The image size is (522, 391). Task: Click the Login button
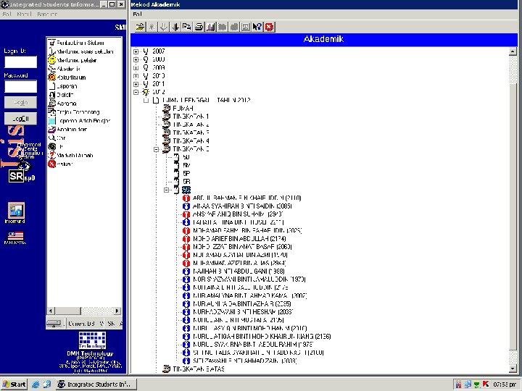click(20, 103)
